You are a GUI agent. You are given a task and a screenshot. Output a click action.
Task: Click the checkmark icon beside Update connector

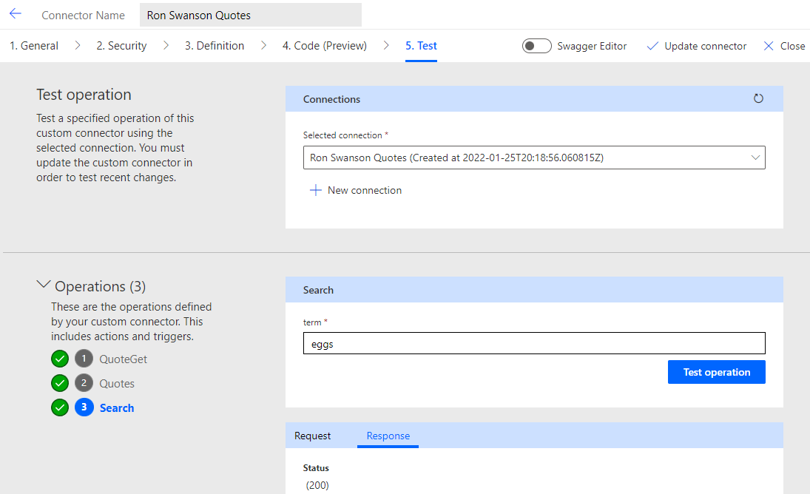tap(652, 46)
